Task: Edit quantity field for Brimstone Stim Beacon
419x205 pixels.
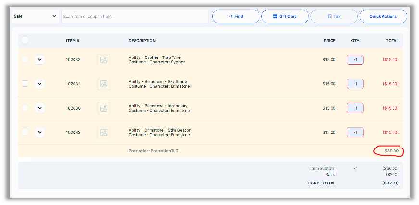Action: (x=355, y=132)
